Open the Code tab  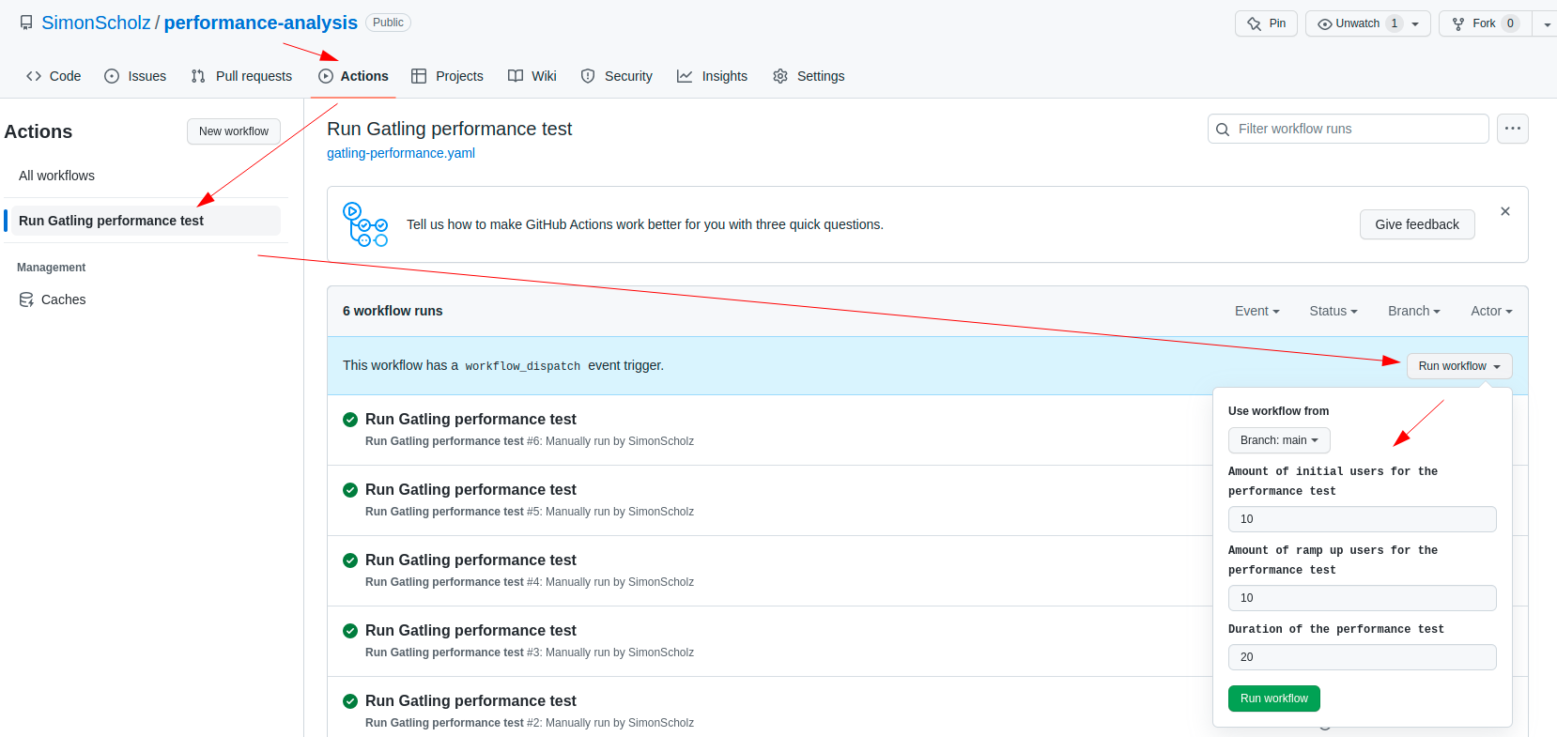[x=54, y=76]
